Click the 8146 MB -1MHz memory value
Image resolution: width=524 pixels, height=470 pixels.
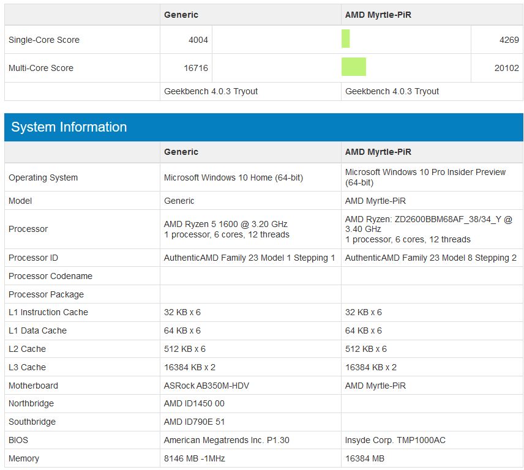[195, 458]
